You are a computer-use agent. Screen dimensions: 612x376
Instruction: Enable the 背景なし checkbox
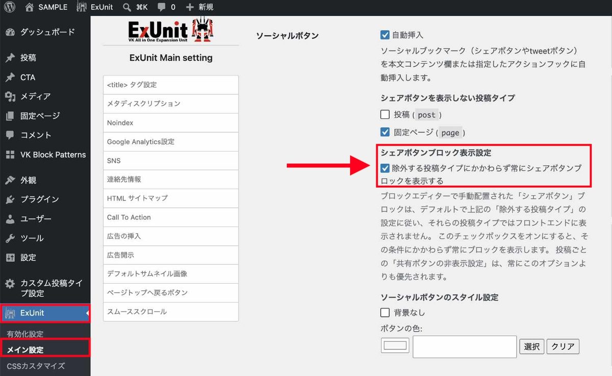point(385,312)
